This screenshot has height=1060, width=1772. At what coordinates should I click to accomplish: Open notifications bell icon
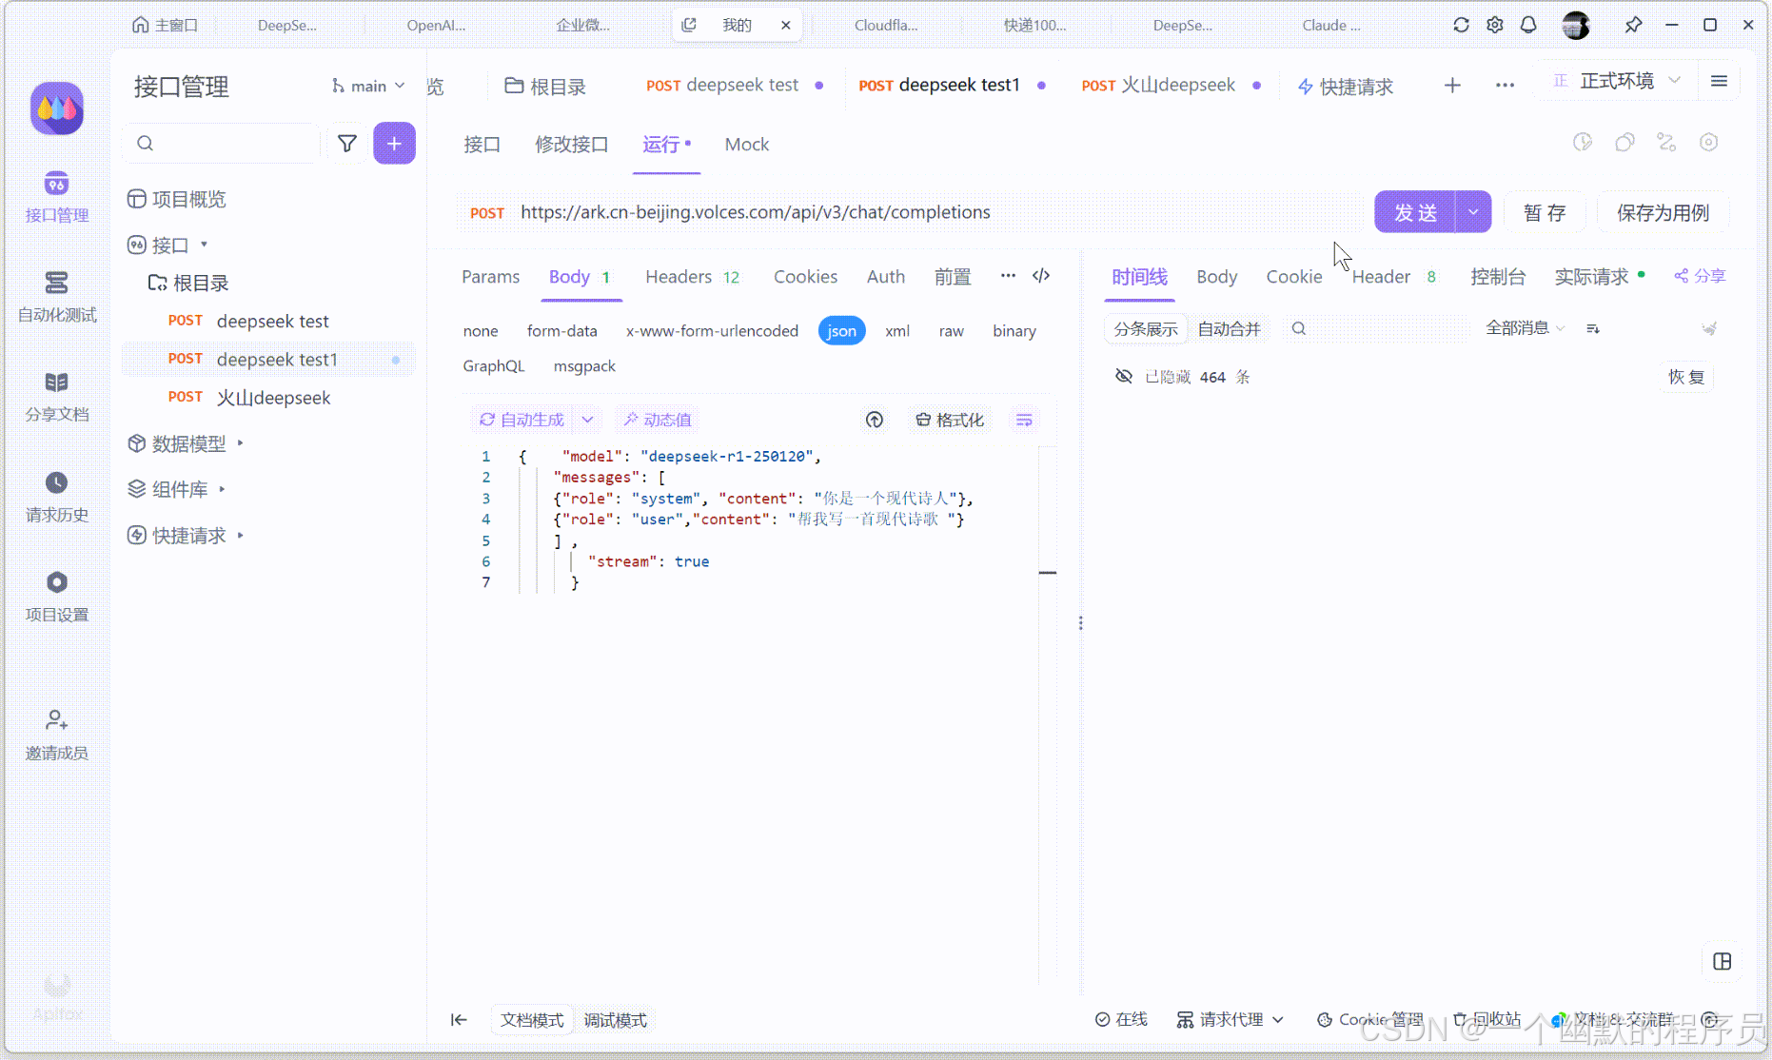click(1528, 25)
